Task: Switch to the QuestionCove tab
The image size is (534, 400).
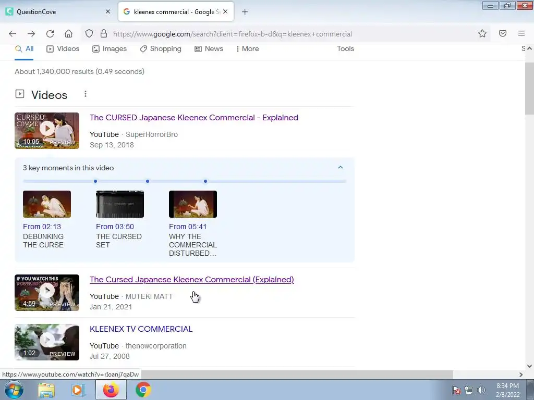Action: pos(58,11)
